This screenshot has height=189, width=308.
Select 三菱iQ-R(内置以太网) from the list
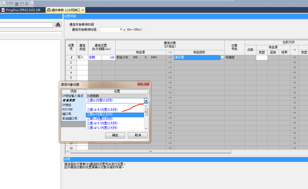102,110
